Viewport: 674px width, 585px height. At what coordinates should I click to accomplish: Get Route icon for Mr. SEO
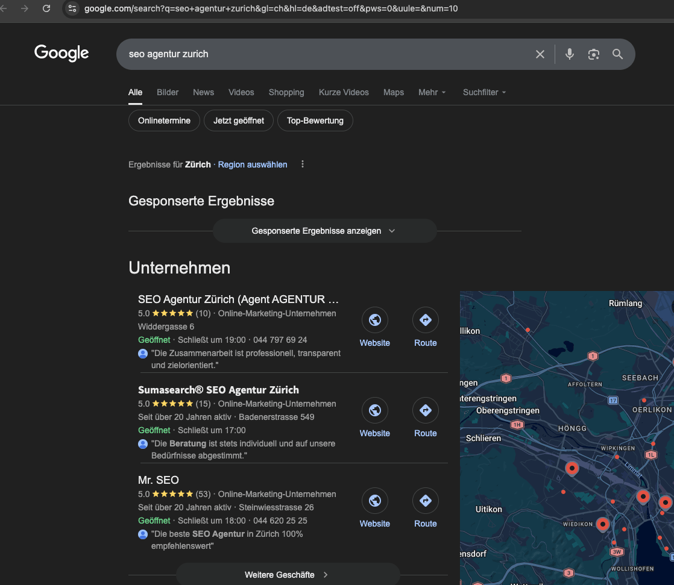point(426,501)
